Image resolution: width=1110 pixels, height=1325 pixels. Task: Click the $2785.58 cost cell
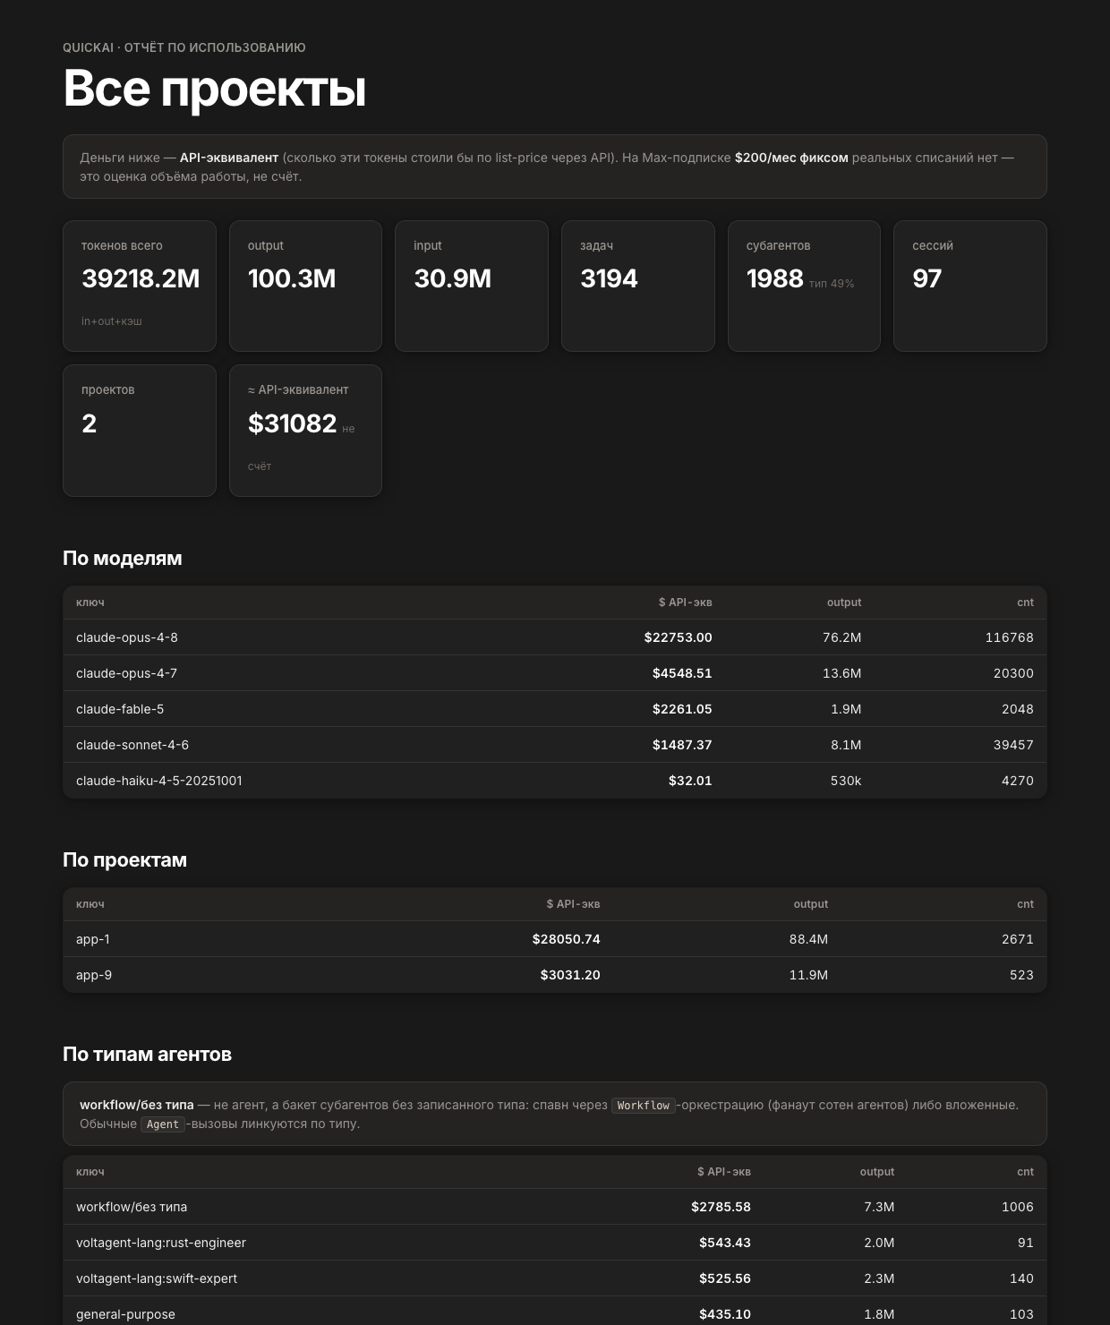tap(721, 1207)
